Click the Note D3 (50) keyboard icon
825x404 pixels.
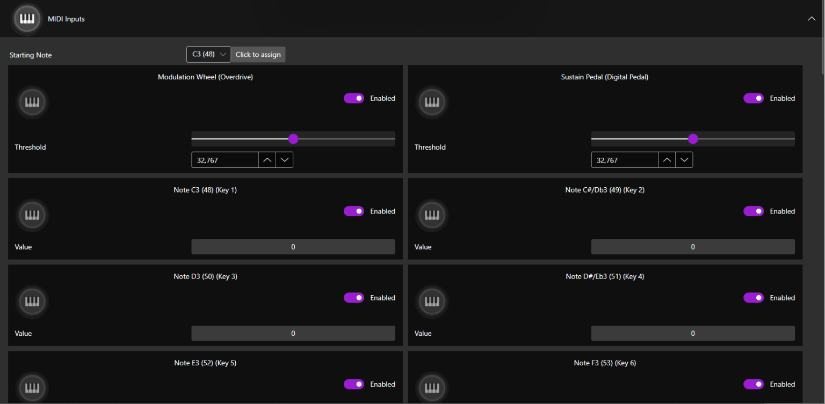[32, 302]
